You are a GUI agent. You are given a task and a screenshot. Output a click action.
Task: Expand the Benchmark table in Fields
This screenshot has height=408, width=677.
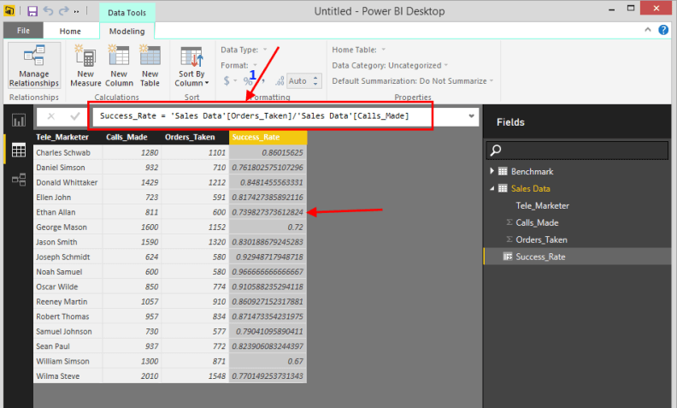click(492, 171)
